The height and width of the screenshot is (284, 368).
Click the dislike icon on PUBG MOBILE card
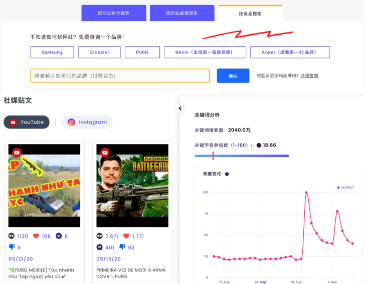point(12,247)
